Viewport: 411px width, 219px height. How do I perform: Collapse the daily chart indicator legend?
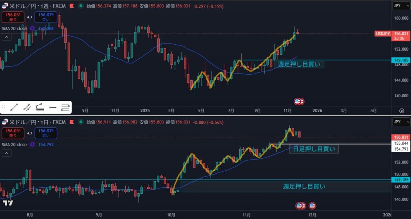[x=7, y=153]
